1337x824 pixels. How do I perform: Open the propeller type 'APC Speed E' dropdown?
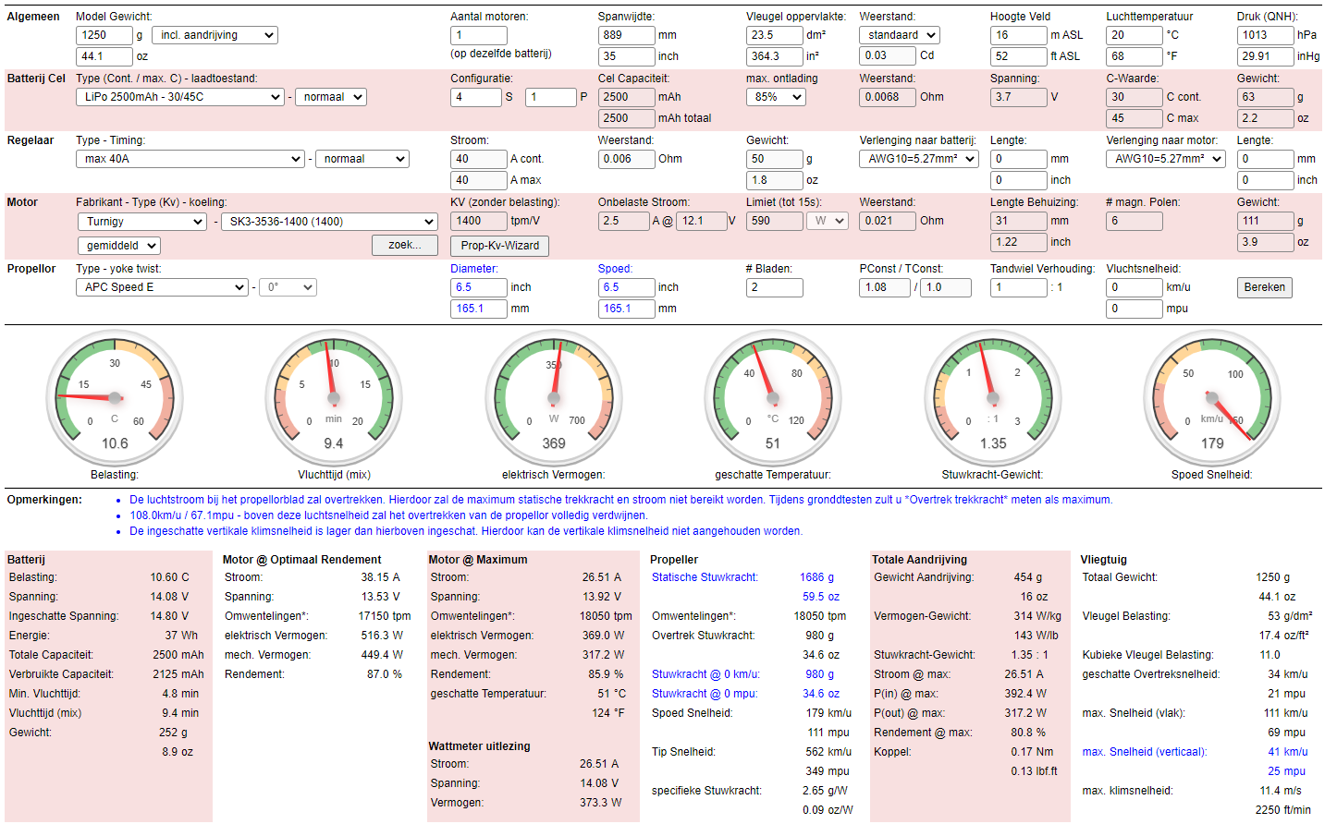162,287
